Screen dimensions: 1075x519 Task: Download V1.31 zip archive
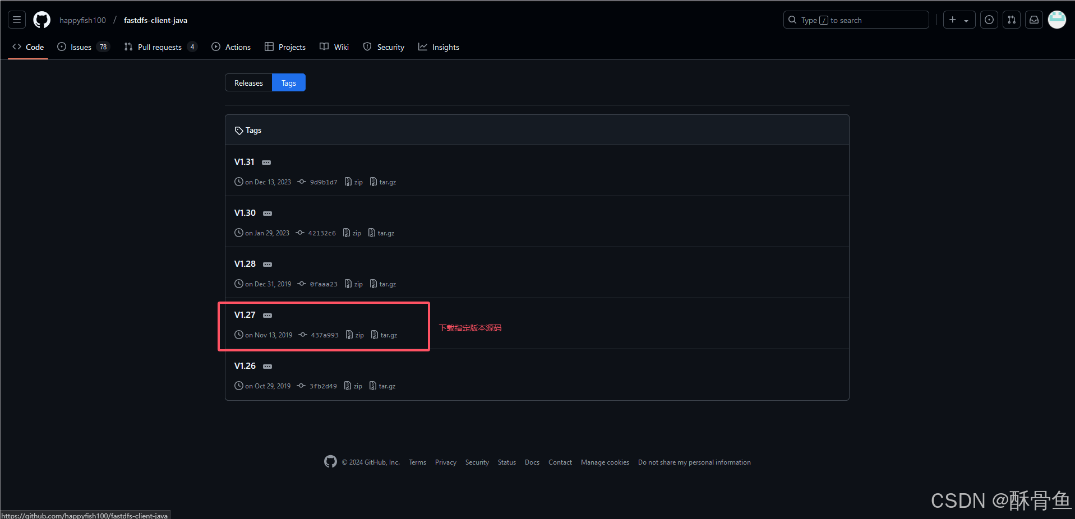(353, 182)
